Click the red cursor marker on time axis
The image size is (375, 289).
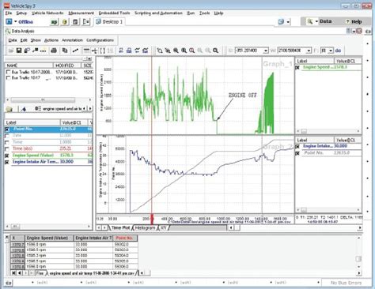pos(152,218)
